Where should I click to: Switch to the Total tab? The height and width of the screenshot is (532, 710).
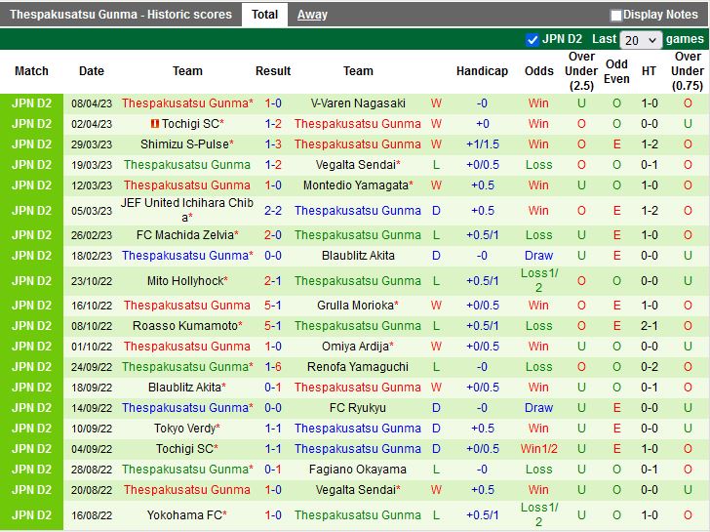(264, 15)
